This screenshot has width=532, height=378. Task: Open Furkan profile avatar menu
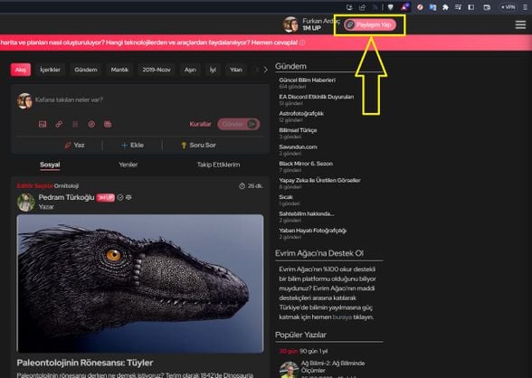pyautogui.click(x=290, y=24)
